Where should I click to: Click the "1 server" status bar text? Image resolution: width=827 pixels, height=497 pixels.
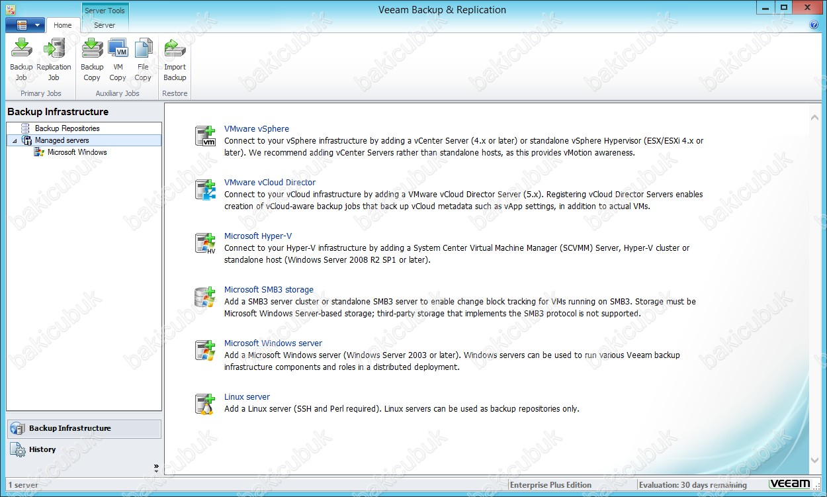(x=23, y=485)
